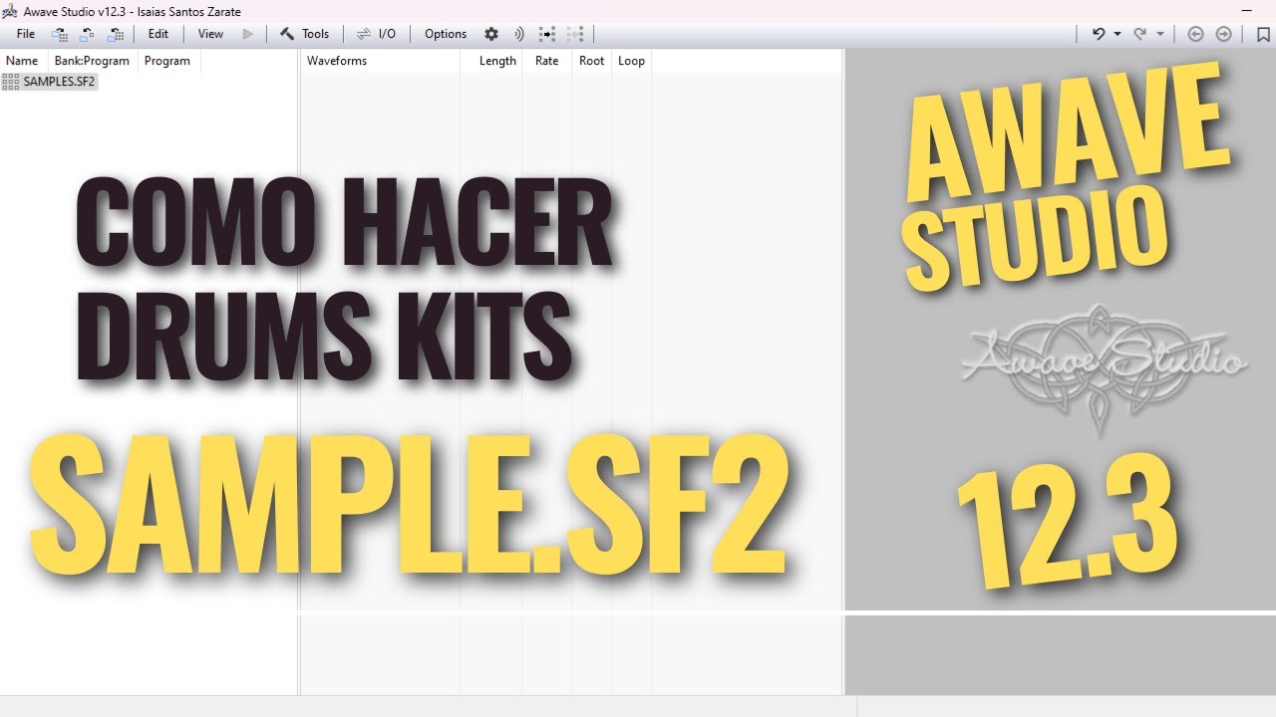Image resolution: width=1276 pixels, height=717 pixels.
Task: Open the Options menu
Action: click(446, 34)
